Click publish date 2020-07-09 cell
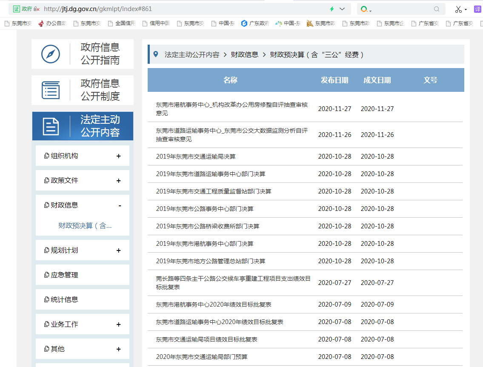This screenshot has width=483, height=367. pos(334,304)
